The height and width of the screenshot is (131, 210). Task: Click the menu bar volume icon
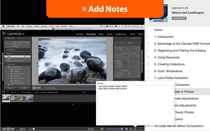click(129, 26)
